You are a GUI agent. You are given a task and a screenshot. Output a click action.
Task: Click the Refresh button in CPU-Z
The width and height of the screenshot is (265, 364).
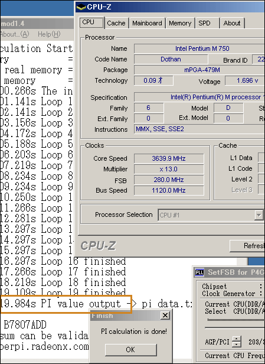(247, 246)
